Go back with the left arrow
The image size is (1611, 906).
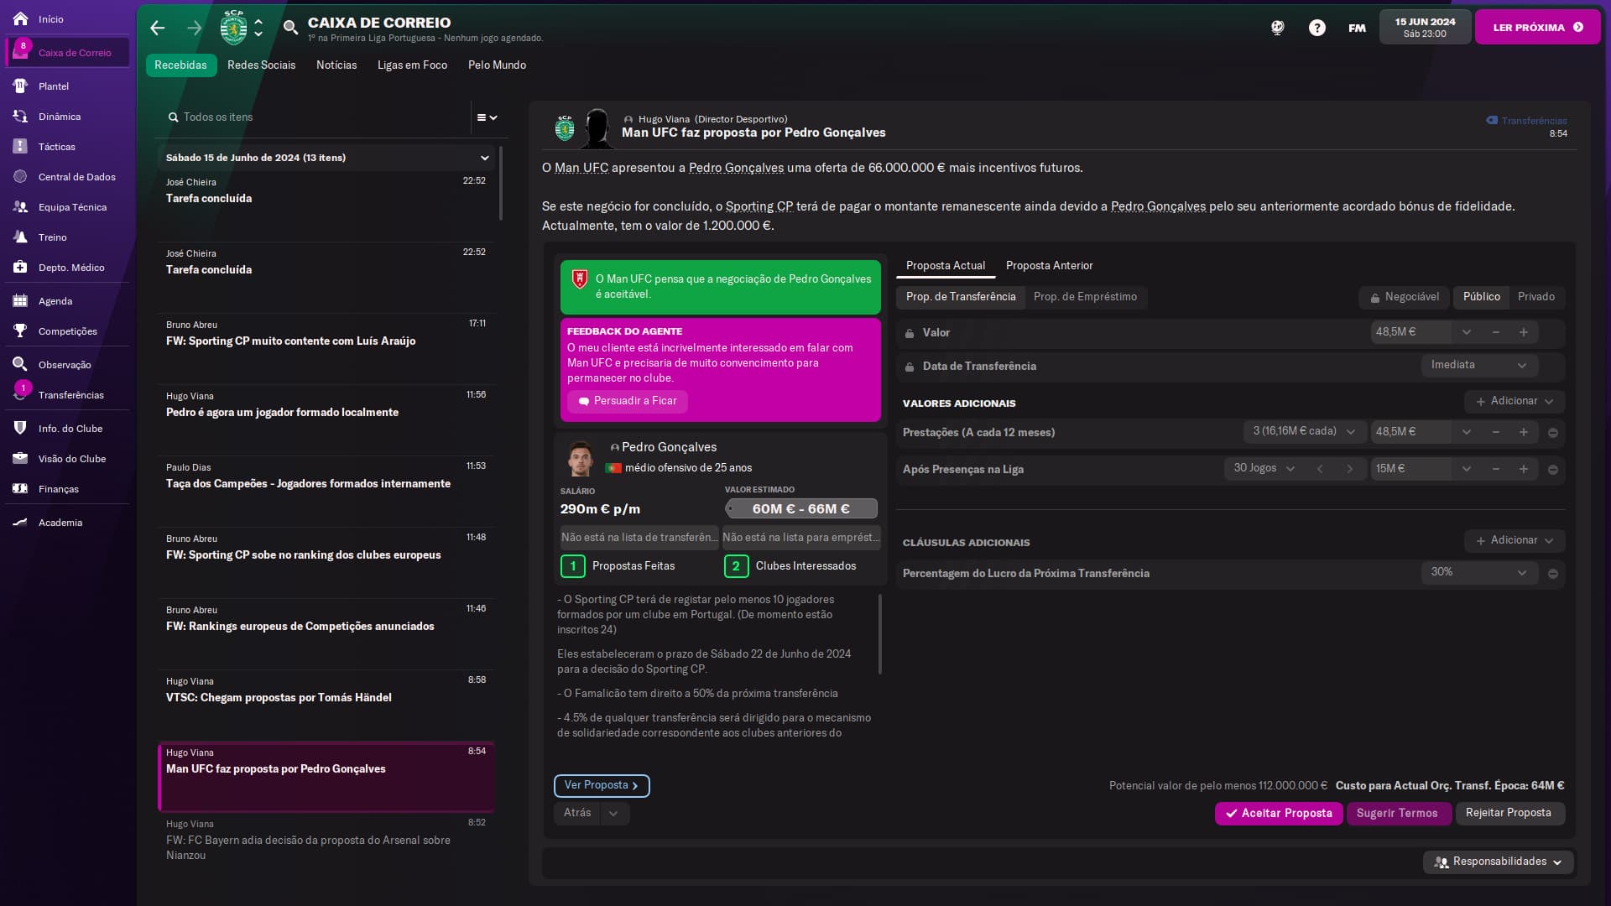[x=158, y=28]
